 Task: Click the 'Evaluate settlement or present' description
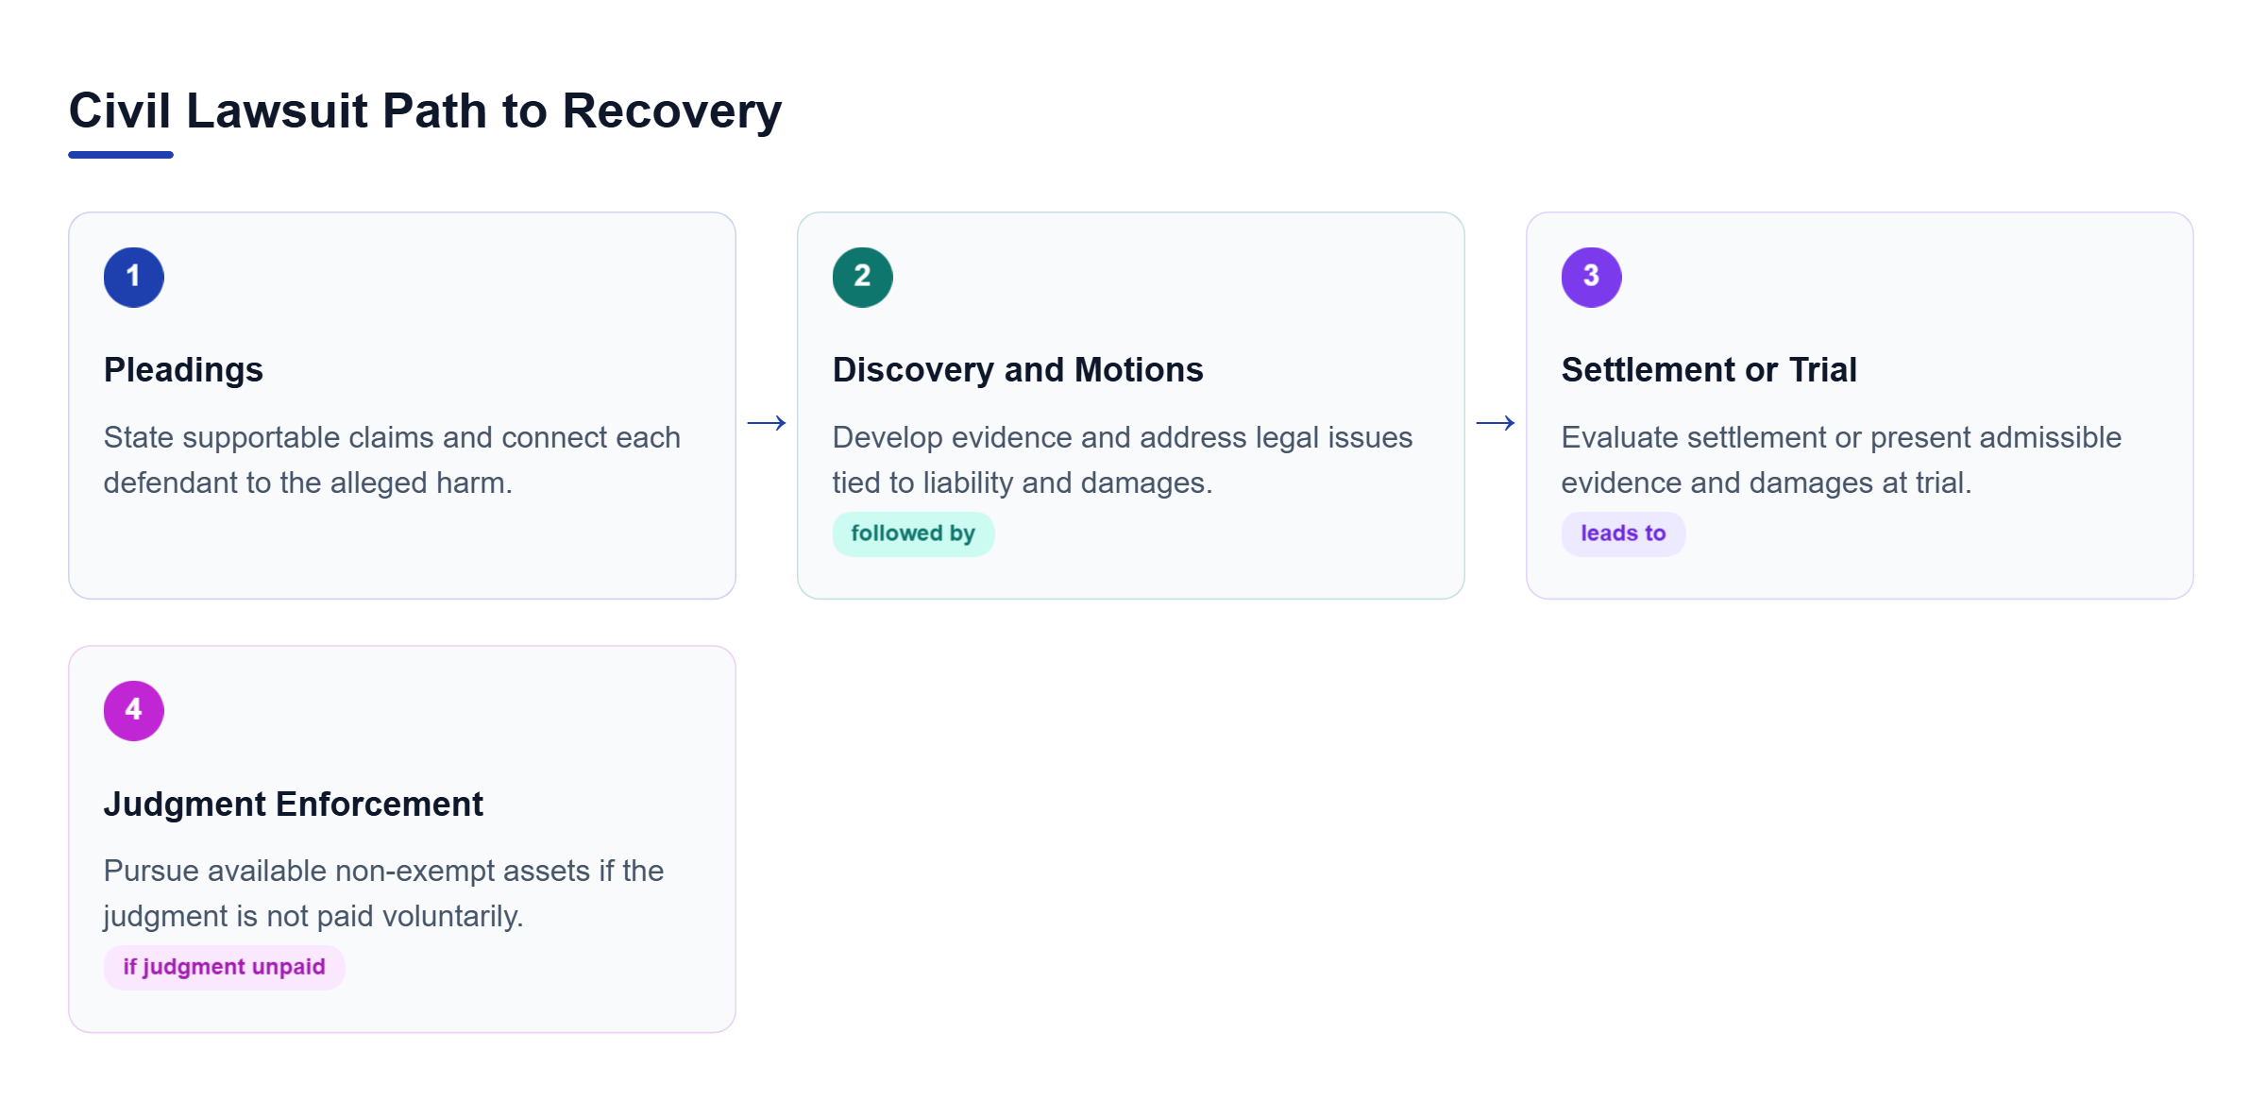(1841, 460)
